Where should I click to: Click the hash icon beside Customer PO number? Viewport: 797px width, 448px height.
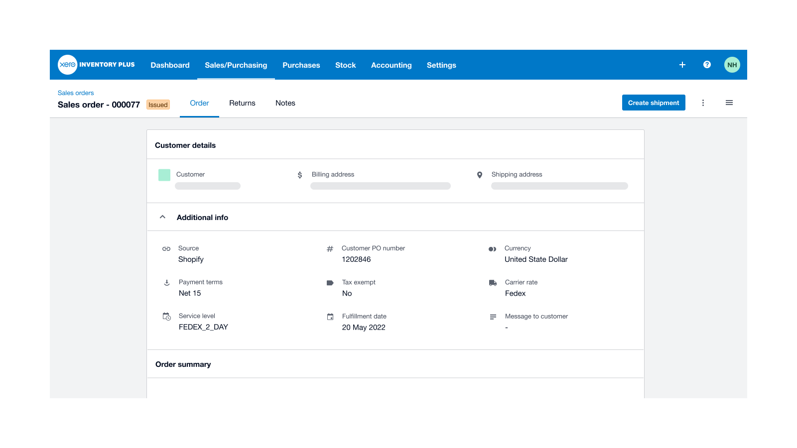(329, 248)
